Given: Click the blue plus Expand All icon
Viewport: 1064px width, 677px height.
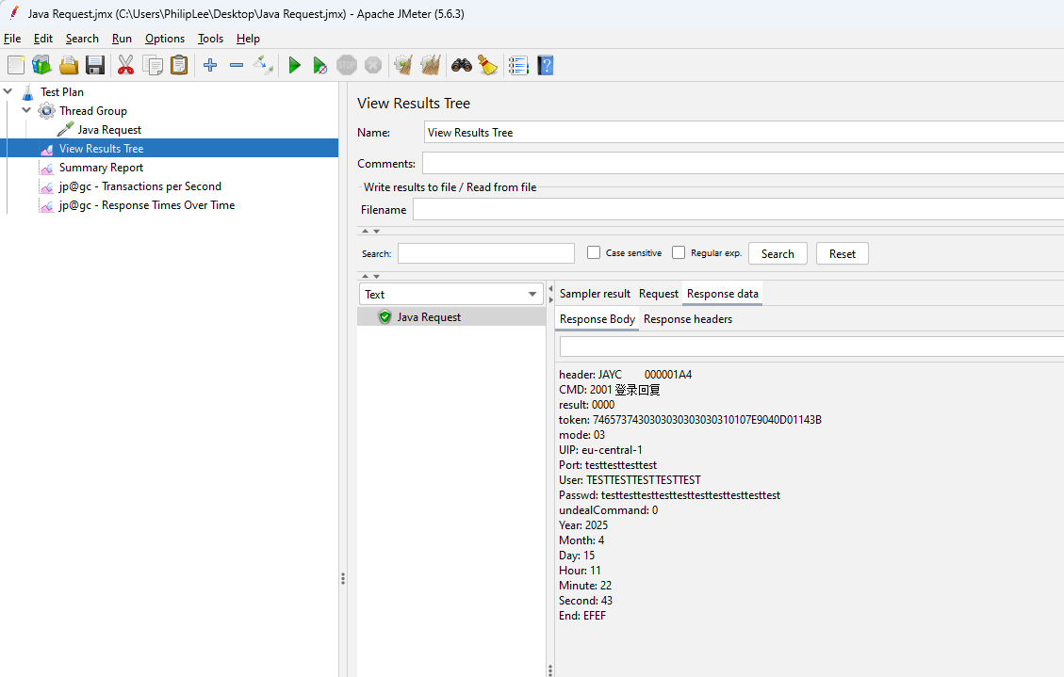Looking at the screenshot, I should [x=210, y=65].
